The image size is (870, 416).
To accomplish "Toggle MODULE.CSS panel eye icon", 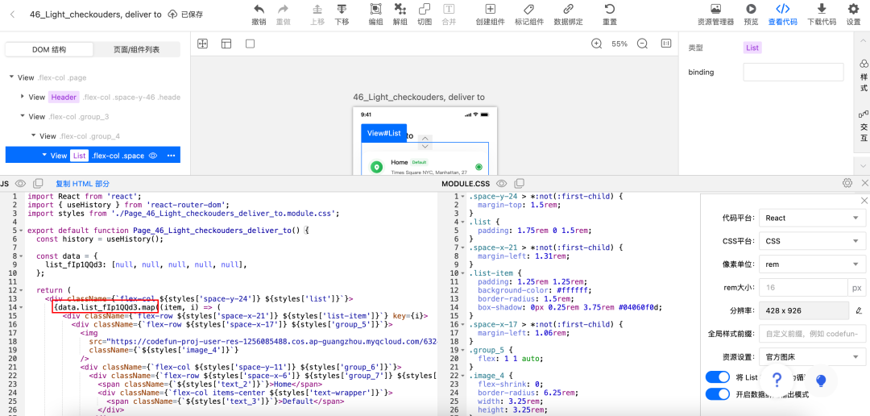I will 502,183.
